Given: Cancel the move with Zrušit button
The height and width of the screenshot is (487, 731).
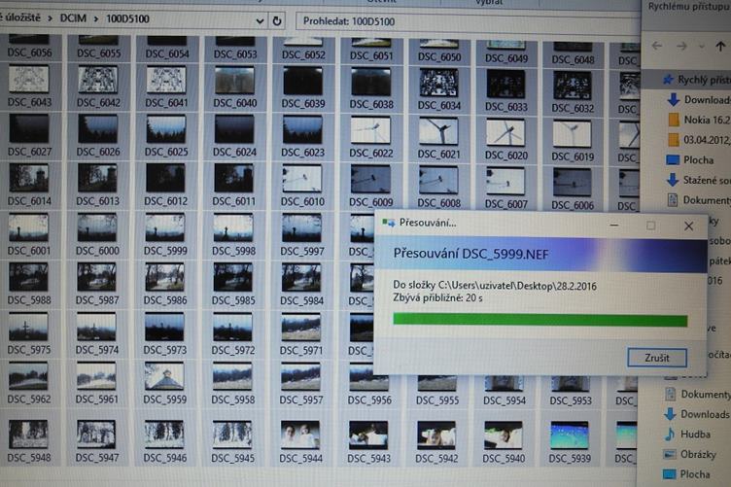Looking at the screenshot, I should click(x=657, y=358).
